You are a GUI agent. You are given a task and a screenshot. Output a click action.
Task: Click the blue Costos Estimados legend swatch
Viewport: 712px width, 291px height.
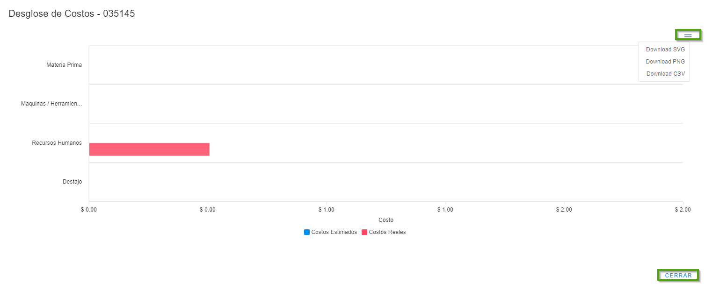pyautogui.click(x=307, y=232)
